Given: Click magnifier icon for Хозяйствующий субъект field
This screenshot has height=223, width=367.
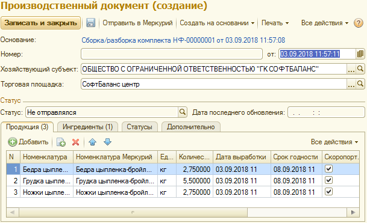Looking at the screenshot, I should point(360,69).
